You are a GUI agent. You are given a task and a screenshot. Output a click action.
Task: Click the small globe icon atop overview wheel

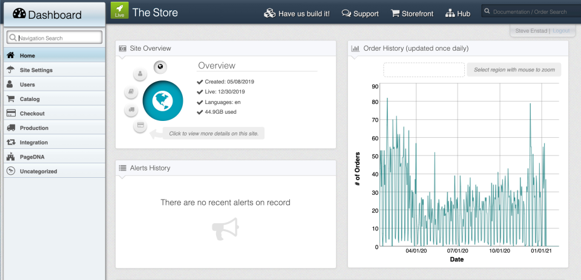160,67
